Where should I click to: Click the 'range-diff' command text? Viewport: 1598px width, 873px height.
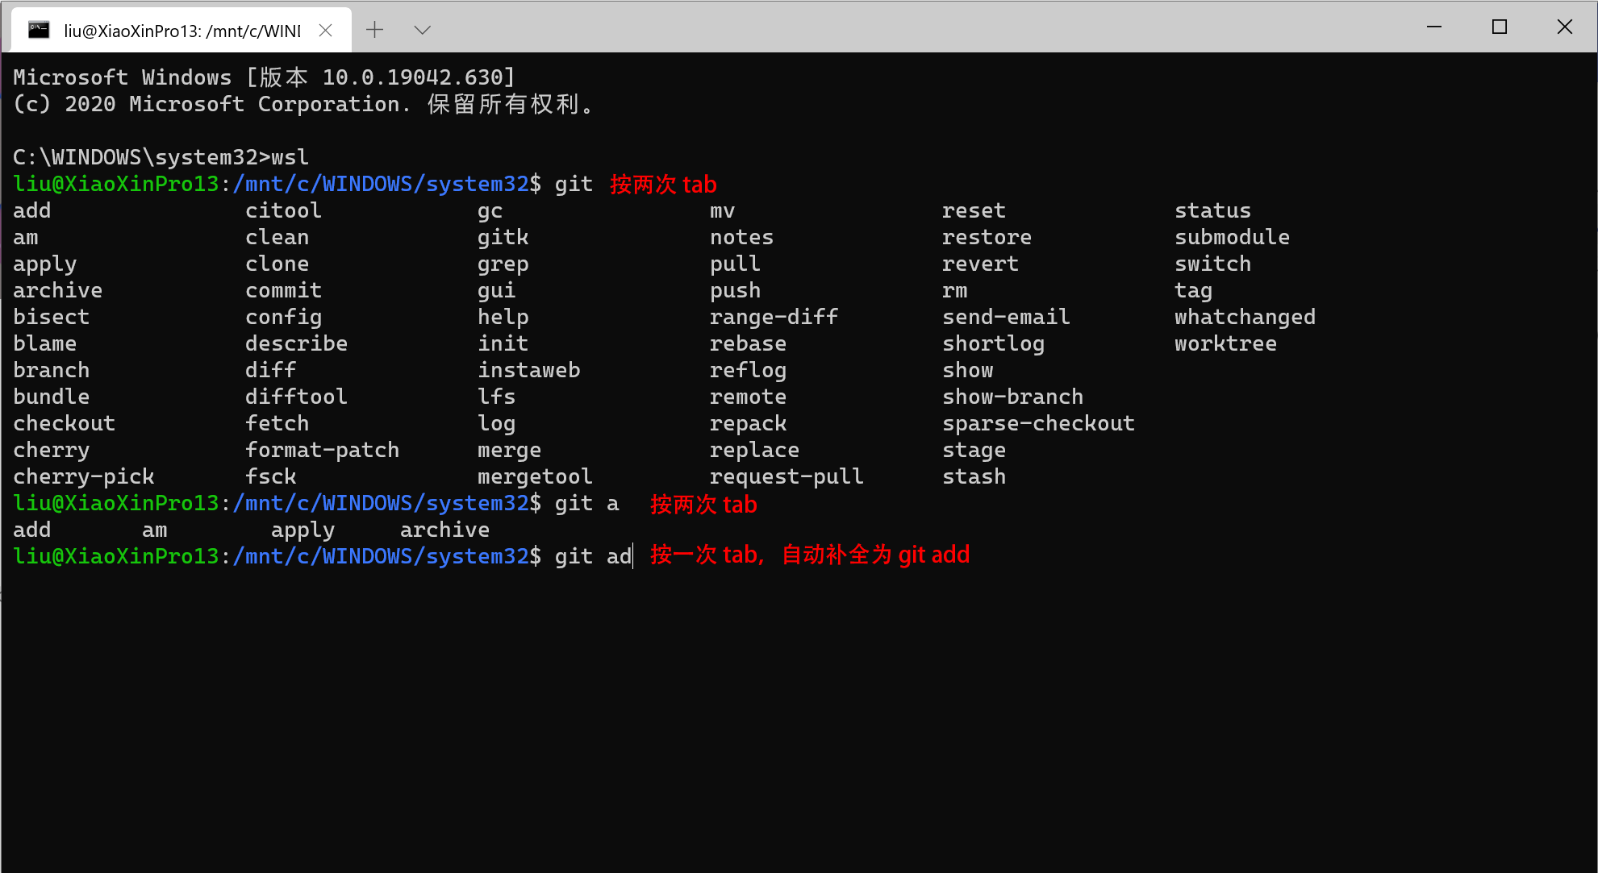774,317
